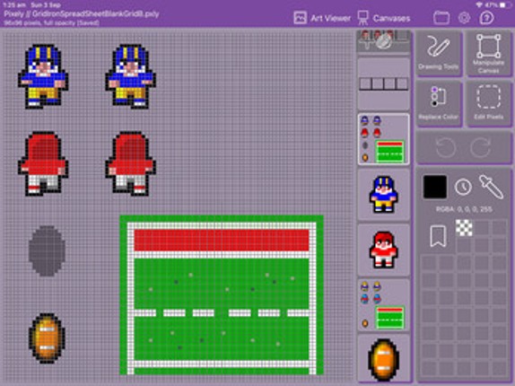This screenshot has height=386, width=515.
Task: Open recent colors clock icon
Action: tap(463, 187)
